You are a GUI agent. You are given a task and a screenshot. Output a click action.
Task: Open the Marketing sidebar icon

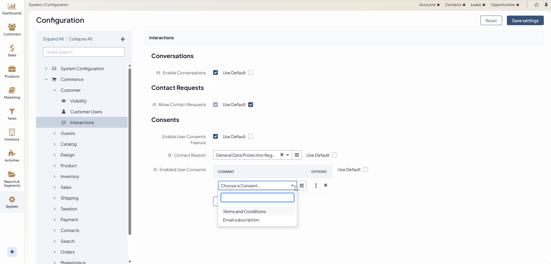(12, 90)
